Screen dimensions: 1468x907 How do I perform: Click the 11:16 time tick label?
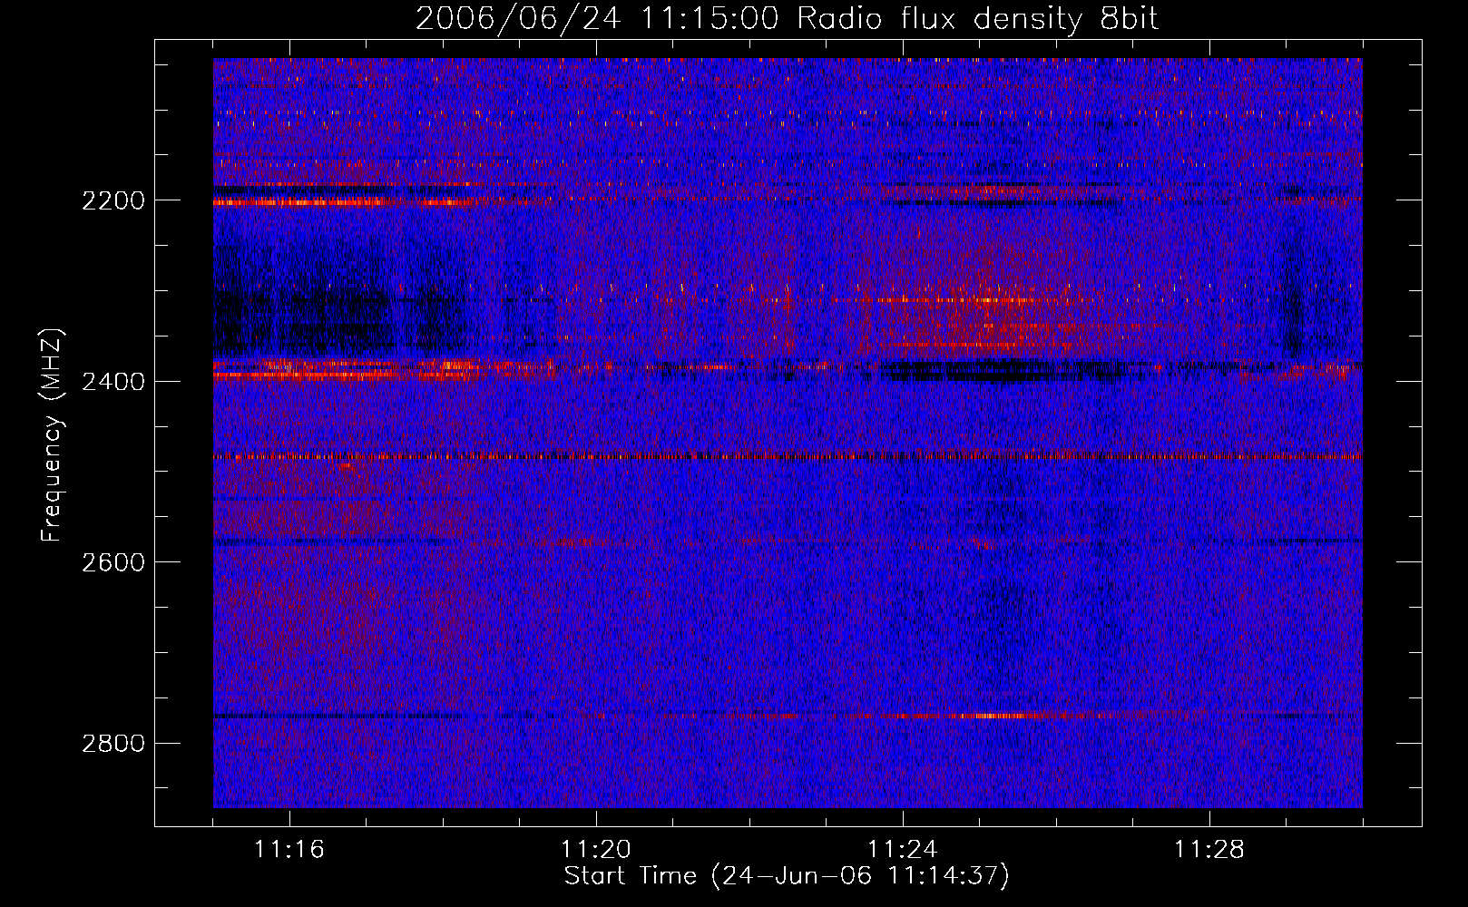(289, 850)
